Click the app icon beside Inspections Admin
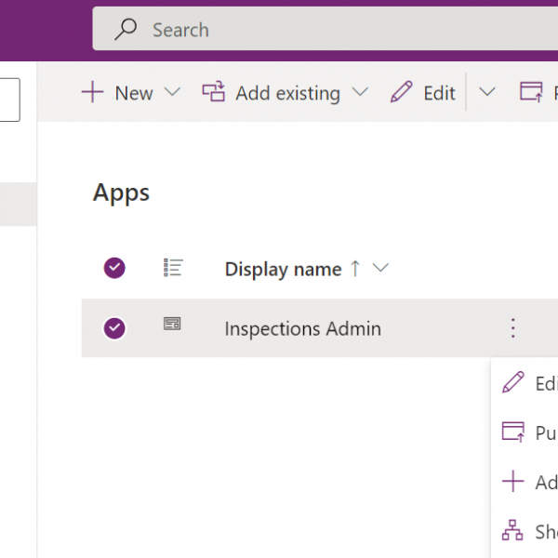The height and width of the screenshot is (558, 558). [x=172, y=324]
